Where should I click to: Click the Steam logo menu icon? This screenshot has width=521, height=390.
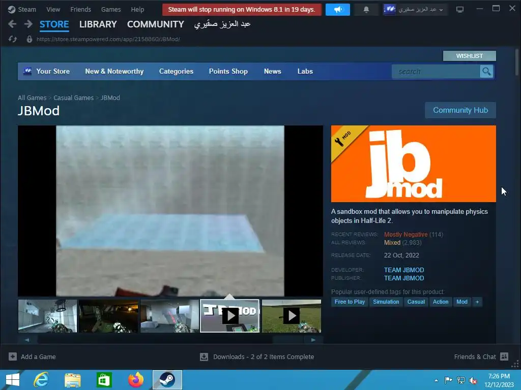tap(12, 9)
